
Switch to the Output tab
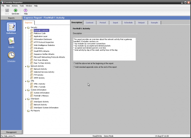point(141,22)
